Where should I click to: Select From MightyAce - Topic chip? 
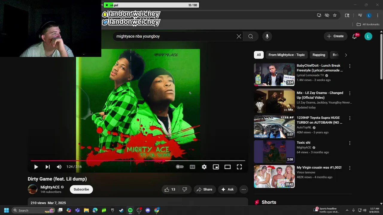(x=287, y=55)
